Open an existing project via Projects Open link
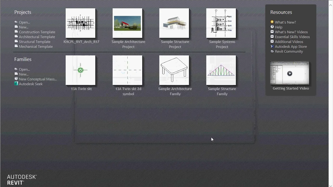 [x=24, y=22]
